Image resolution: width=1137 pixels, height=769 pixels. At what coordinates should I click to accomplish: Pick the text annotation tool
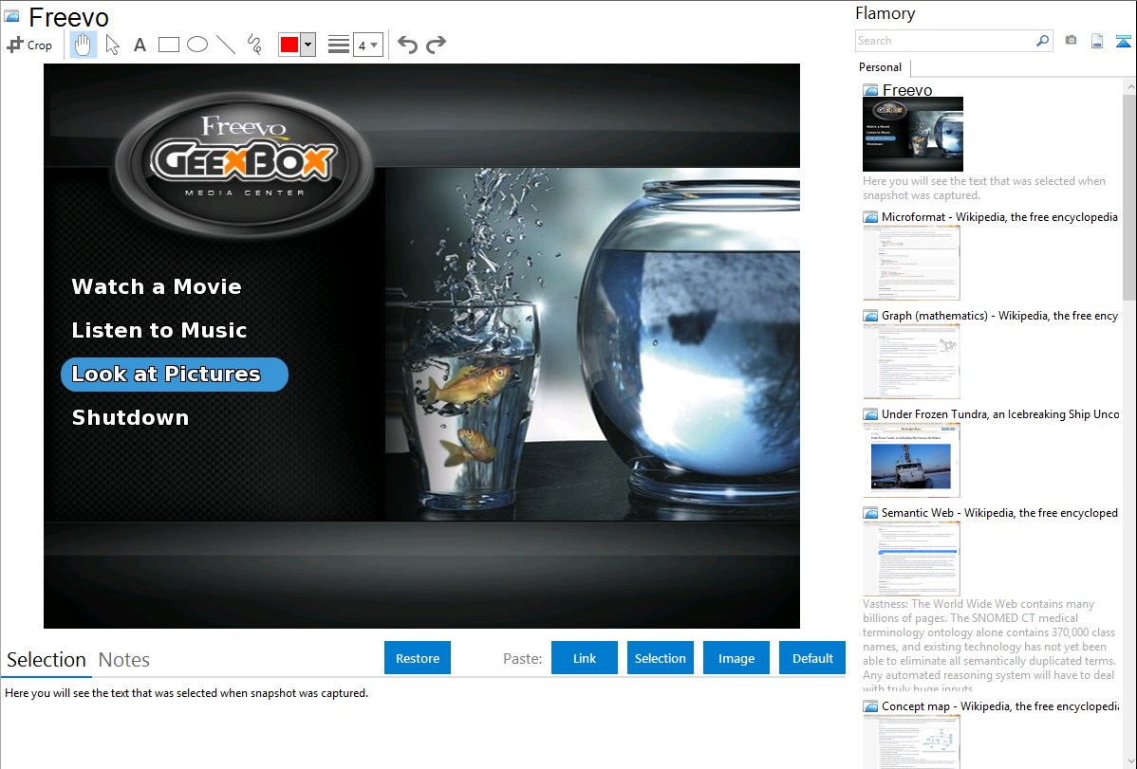140,45
